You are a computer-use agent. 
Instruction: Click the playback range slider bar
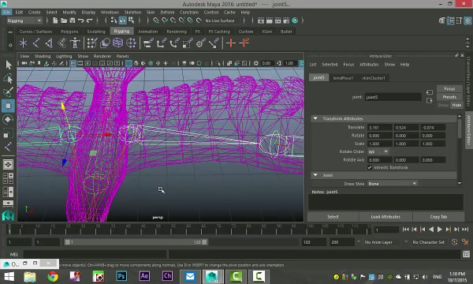click(136, 242)
